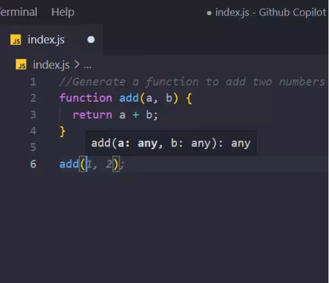Click the ghost suggestion '1, 2' on line 6
The image size is (329, 283).
tap(100, 164)
